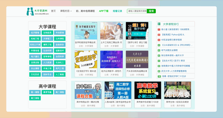Click the 《宏观经济学》期末速 course title text
The image size is (223, 118).
86,71
